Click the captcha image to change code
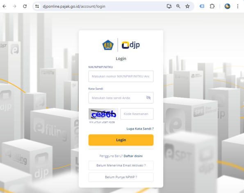The height and width of the screenshot is (193, 244). tap(103, 114)
